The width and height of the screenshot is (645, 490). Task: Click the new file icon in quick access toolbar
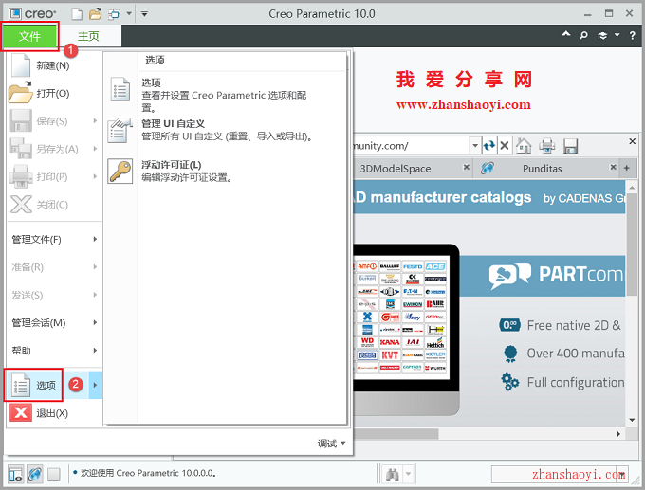tap(77, 14)
